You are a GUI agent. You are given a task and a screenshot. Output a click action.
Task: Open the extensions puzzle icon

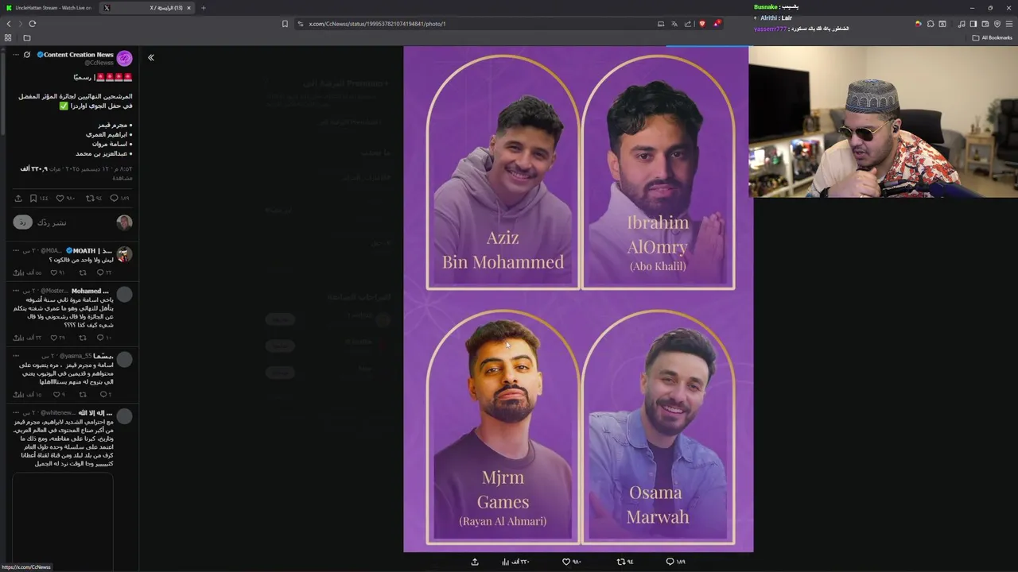[x=931, y=24]
